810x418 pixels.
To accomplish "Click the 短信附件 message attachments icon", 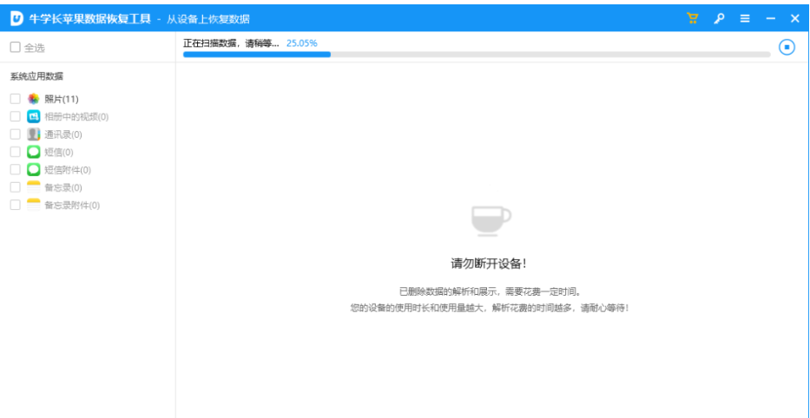I will point(34,169).
